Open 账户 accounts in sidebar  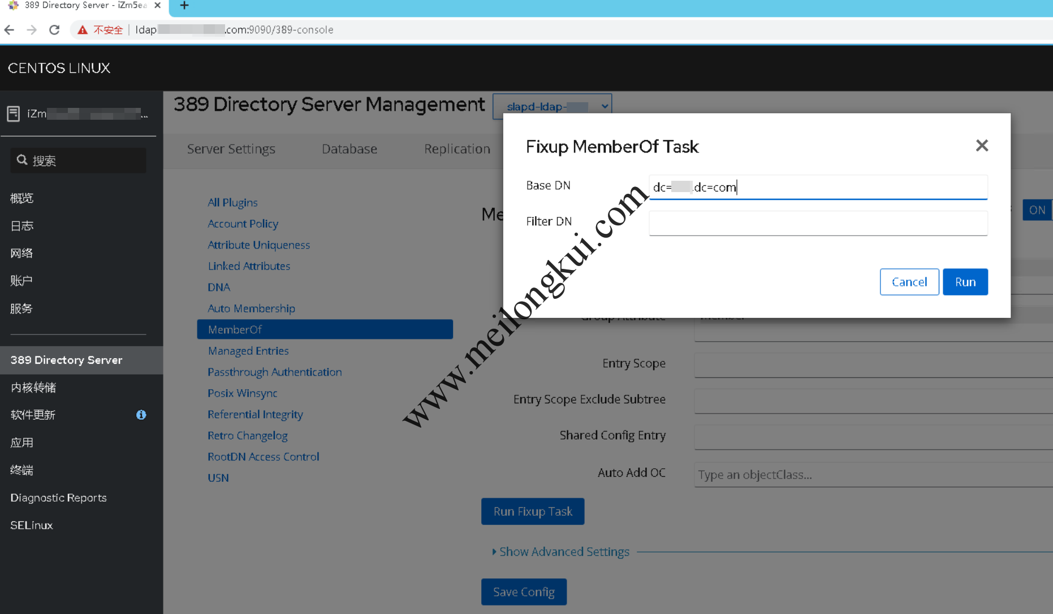22,281
